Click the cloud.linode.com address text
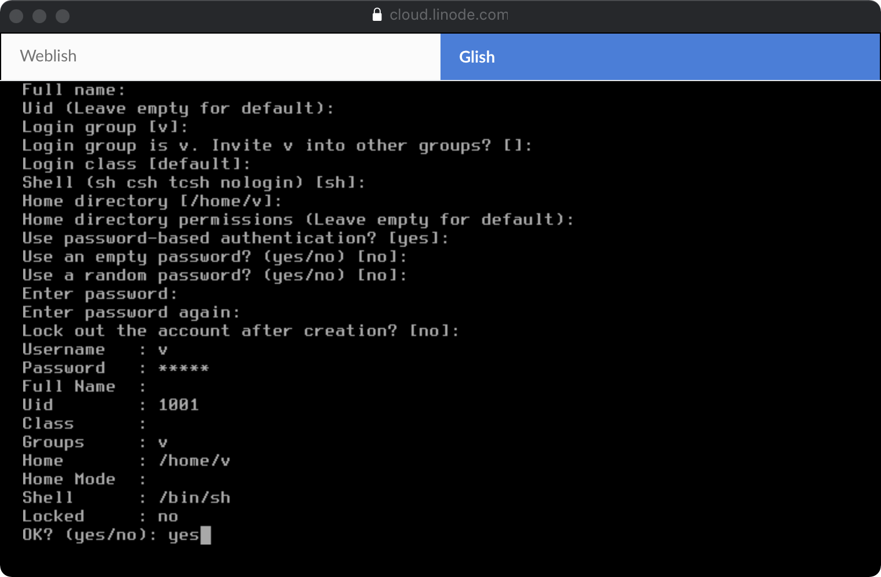The width and height of the screenshot is (881, 577). pyautogui.click(x=449, y=14)
